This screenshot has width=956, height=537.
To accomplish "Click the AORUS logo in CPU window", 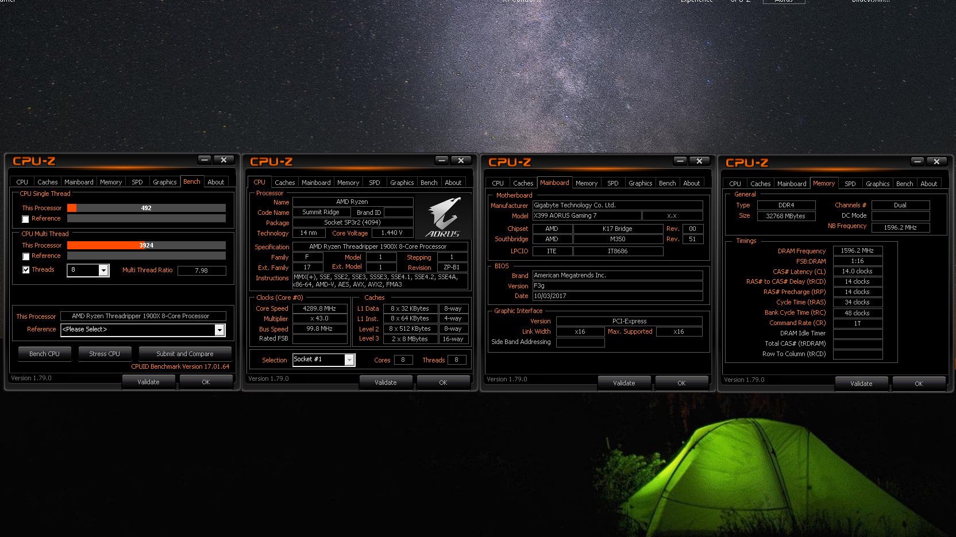I will tap(443, 217).
